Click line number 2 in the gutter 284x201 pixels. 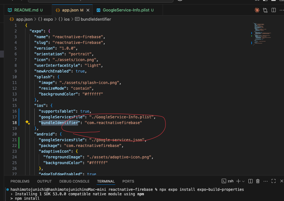(16, 31)
